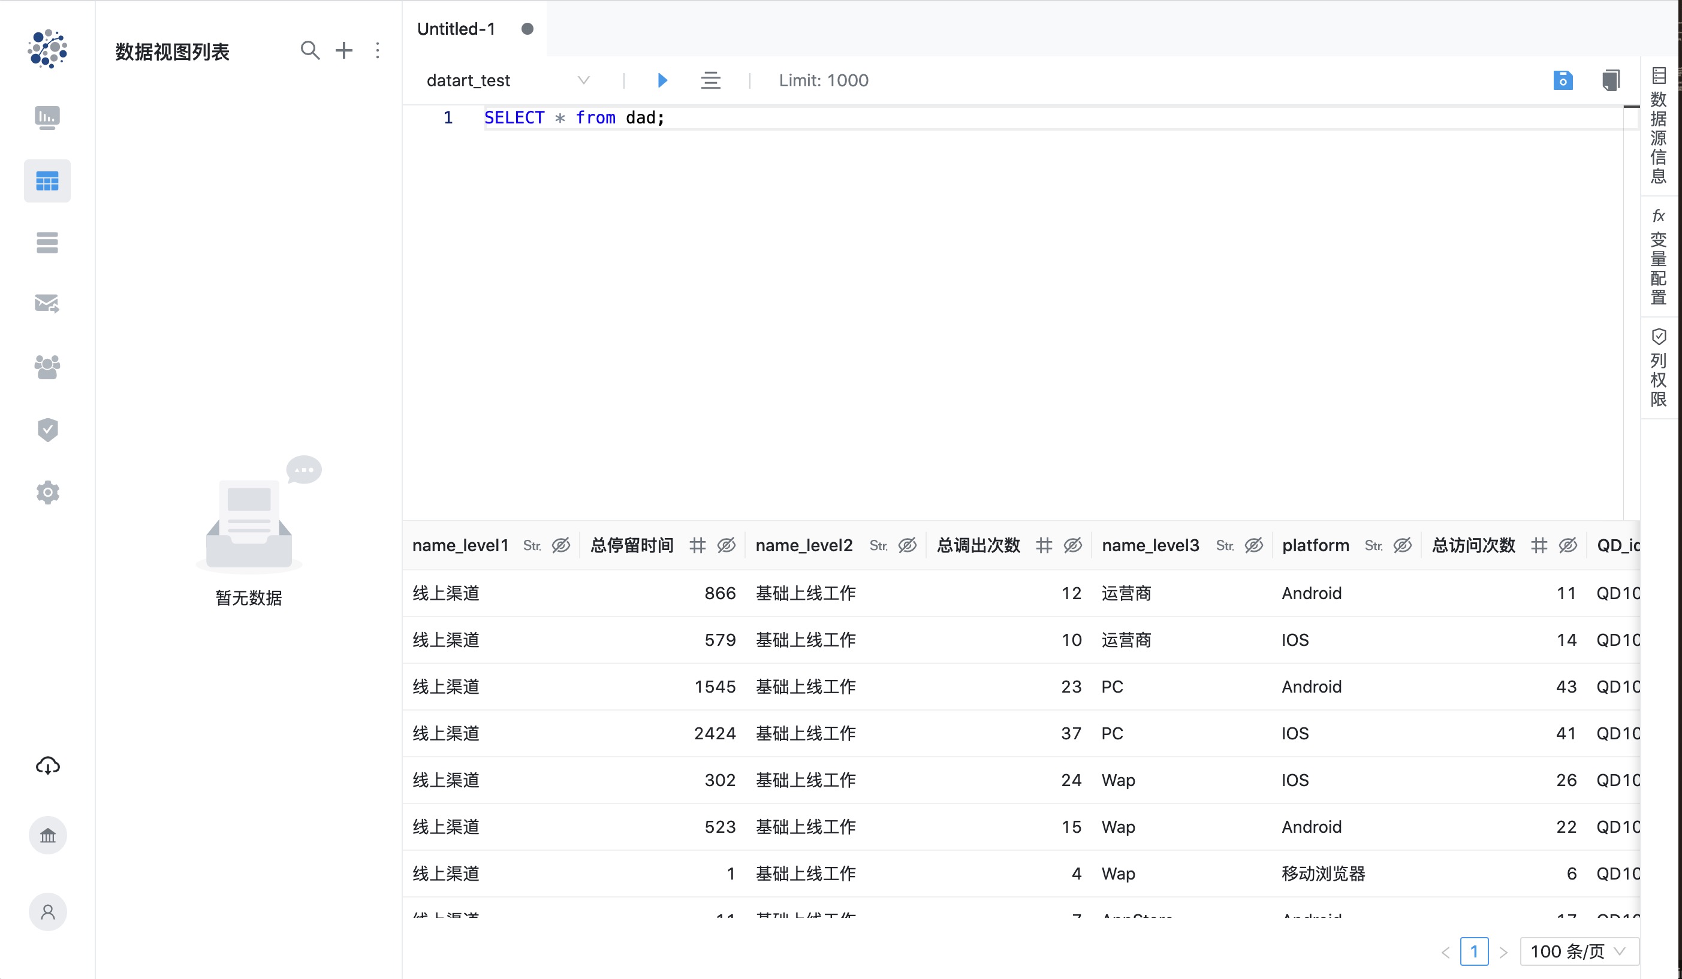Screen dimensions: 1682x979
Task: Open the 数据源信息 side panel tab
Action: pyautogui.click(x=1658, y=126)
